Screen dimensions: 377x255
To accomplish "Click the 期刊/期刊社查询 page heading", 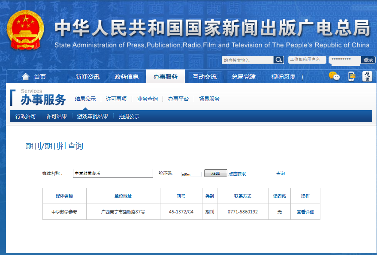I will 54,146.
